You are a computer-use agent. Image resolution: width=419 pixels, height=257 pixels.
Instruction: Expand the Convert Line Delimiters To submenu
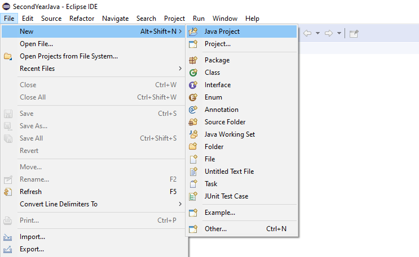[180, 204]
